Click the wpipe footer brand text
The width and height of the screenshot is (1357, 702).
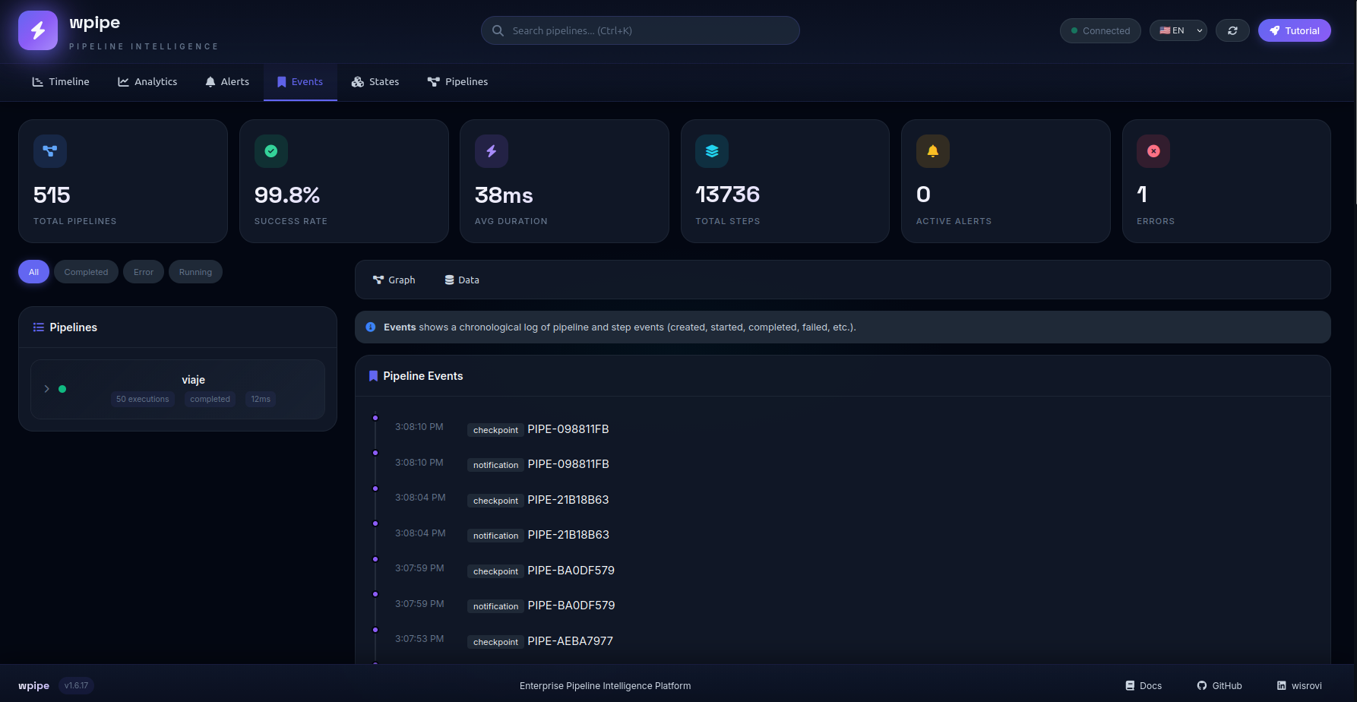(x=33, y=685)
